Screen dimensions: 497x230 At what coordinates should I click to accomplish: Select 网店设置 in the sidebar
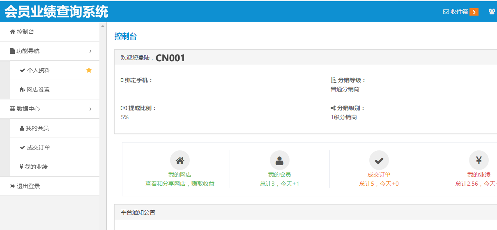point(38,90)
